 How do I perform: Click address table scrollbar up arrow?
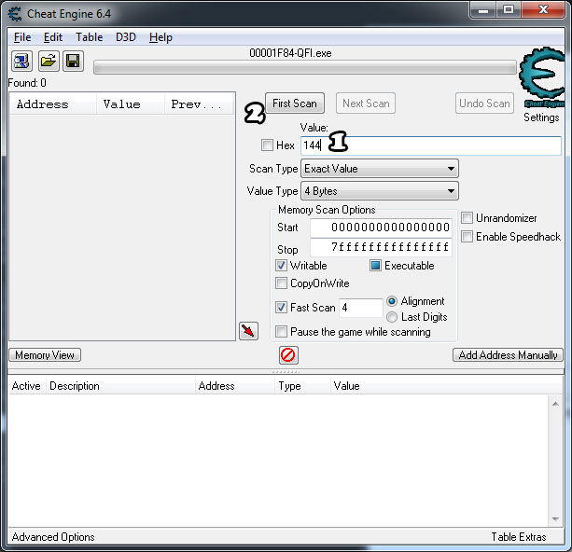pyautogui.click(x=555, y=404)
